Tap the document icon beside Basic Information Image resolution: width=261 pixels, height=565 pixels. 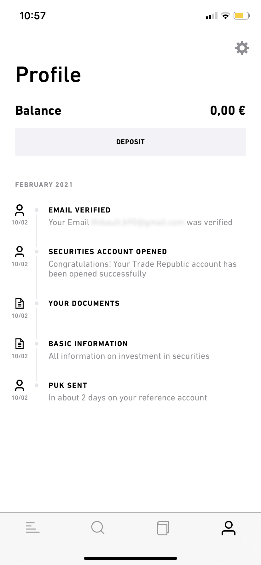tap(20, 344)
